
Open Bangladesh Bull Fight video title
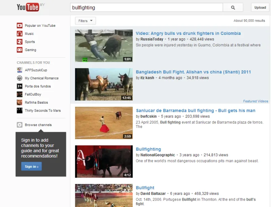pyautogui.click(x=193, y=72)
